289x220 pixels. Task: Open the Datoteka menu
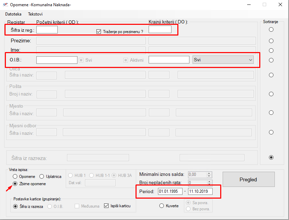tap(13, 14)
